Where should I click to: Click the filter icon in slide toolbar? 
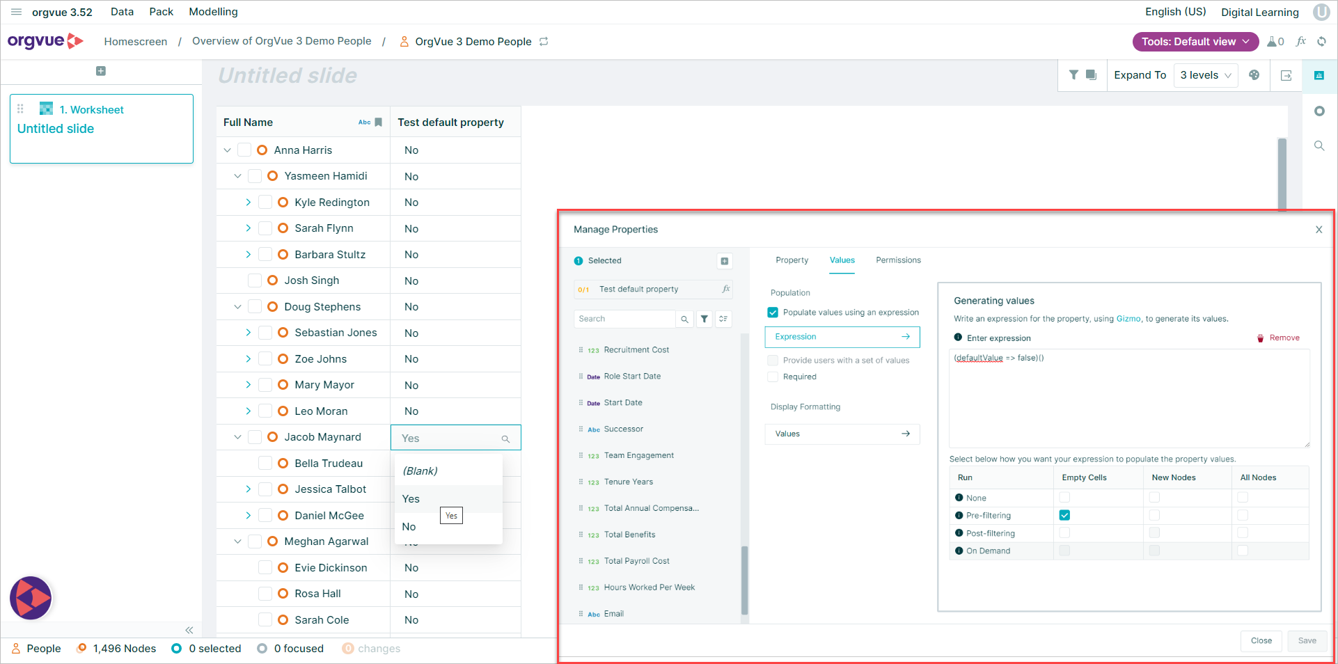pos(1073,75)
